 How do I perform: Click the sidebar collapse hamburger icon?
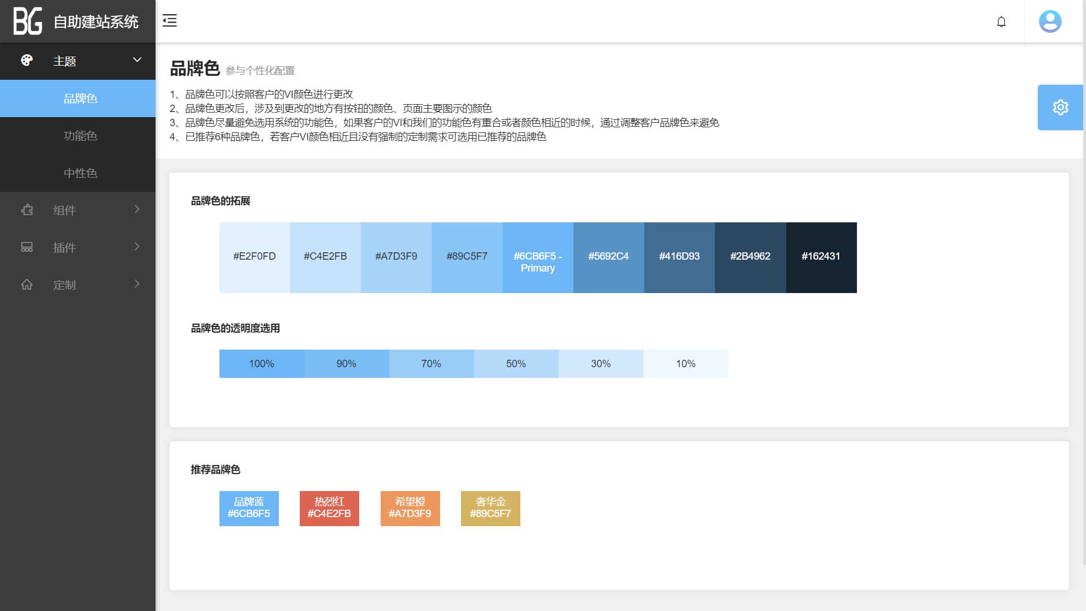pyautogui.click(x=170, y=21)
